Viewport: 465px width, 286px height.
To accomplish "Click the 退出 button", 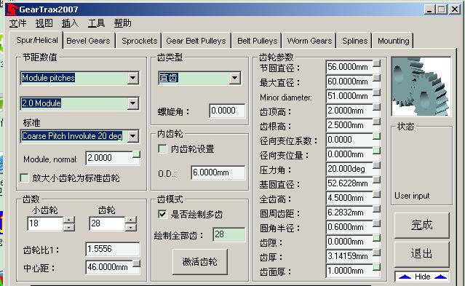I will [422, 254].
